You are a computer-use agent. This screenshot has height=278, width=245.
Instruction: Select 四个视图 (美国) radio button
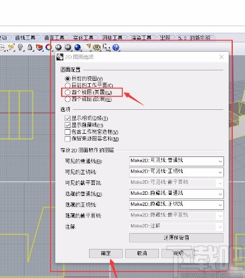[x=68, y=92]
